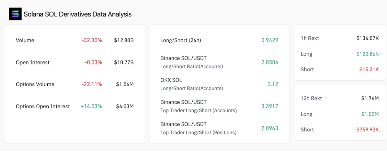Click the -22.11% options volume change
The height and width of the screenshot is (152, 387).
[92, 84]
